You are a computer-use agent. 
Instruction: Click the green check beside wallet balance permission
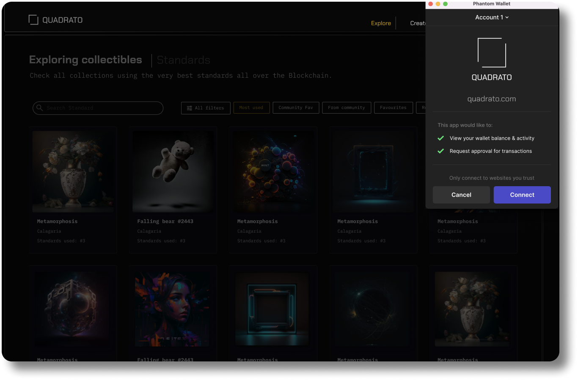[x=441, y=138]
